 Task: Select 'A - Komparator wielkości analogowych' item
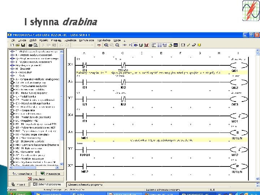tap(35, 79)
